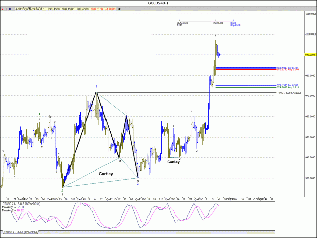Click the blue 0.500 time projection label

pyautogui.click(x=233, y=23)
